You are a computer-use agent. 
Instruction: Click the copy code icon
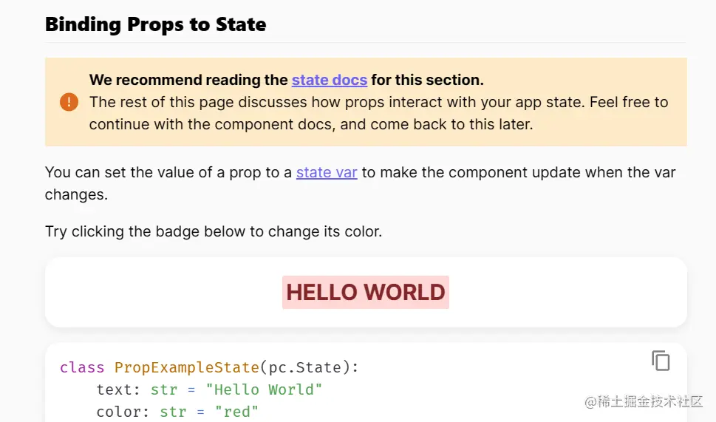coord(661,360)
